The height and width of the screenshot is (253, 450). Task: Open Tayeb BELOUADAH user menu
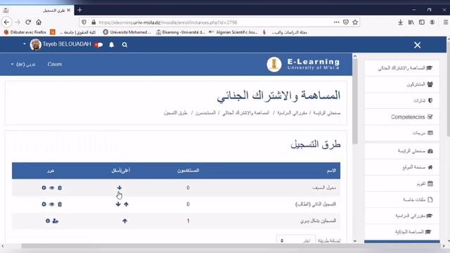(58, 44)
